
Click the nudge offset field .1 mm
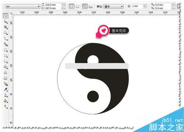pos(137,6)
